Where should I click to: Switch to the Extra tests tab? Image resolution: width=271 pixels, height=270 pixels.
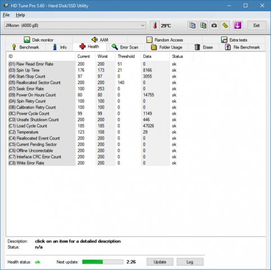point(234,40)
